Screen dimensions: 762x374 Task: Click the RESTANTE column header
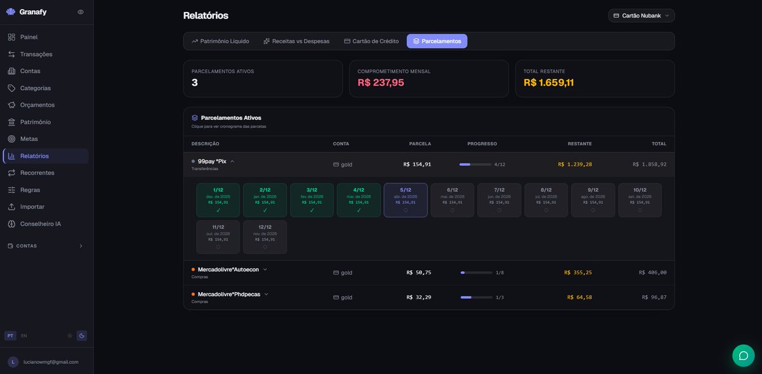(580, 144)
